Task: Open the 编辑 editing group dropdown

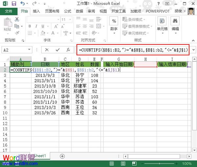Action: coord(175,26)
